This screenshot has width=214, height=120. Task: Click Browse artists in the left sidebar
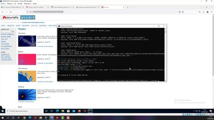(6, 37)
